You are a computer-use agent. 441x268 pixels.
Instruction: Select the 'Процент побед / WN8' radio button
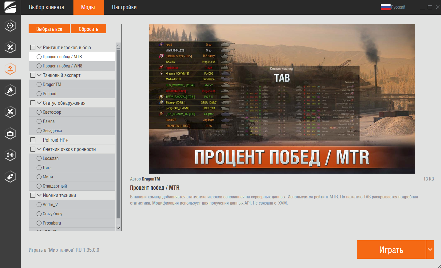pos(39,66)
